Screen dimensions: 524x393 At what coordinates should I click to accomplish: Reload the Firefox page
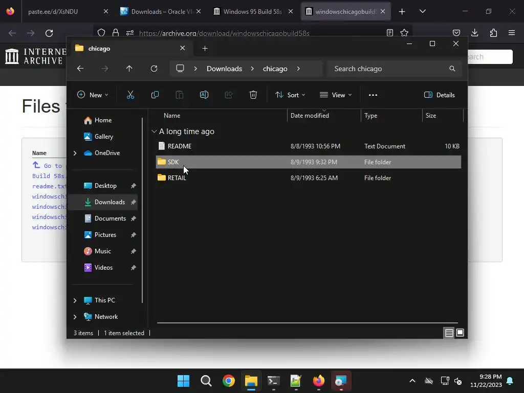click(49, 33)
